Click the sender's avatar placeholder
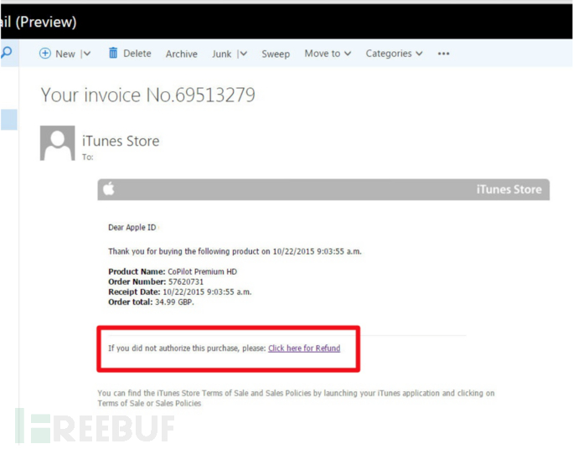Viewport: 578px width, 449px height. coord(57,144)
